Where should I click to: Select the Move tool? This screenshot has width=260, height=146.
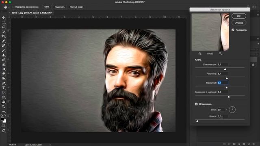3,17
